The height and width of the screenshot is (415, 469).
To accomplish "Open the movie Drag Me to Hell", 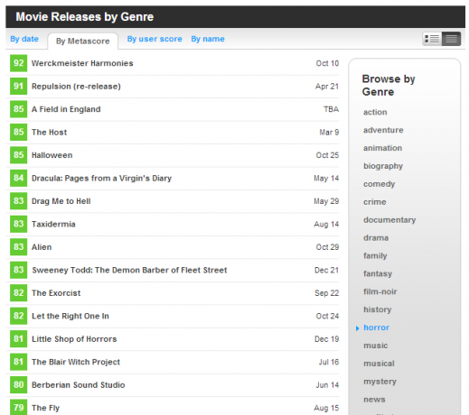I will tap(61, 201).
